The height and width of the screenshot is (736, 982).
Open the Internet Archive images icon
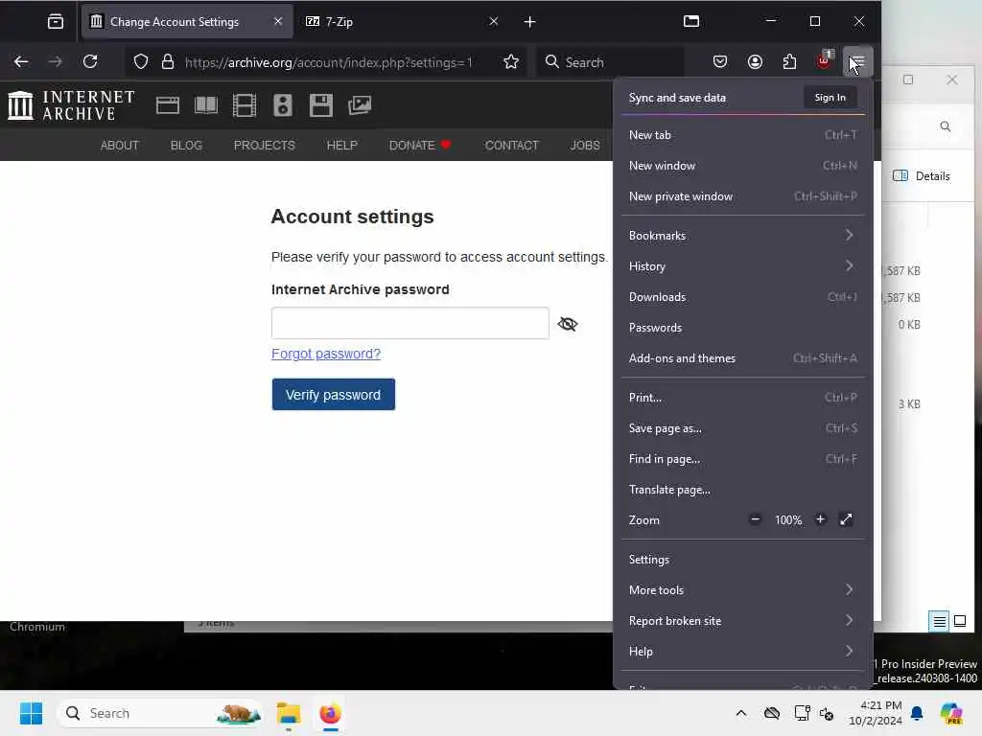(x=360, y=105)
